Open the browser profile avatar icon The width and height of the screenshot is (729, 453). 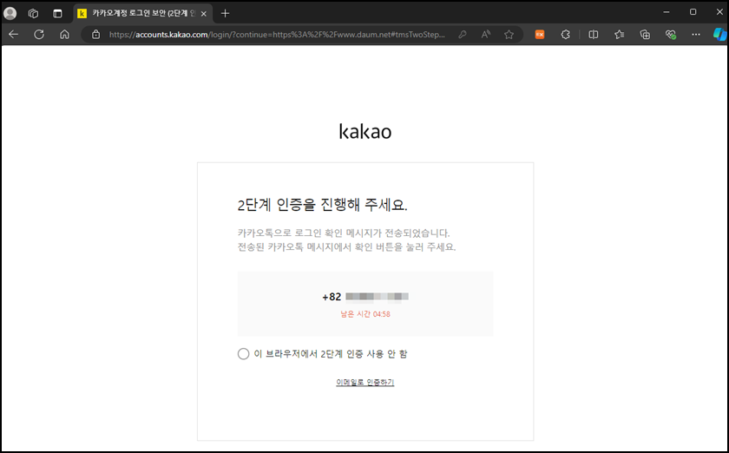pyautogui.click(x=10, y=13)
